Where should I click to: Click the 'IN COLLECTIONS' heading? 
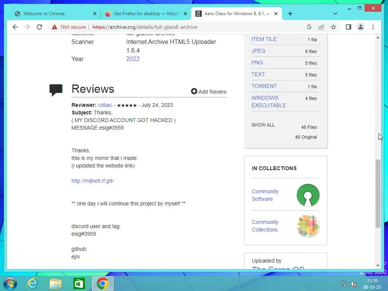[x=274, y=168]
